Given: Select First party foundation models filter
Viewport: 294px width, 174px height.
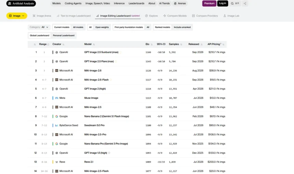Looking at the screenshot, I should coord(129,27).
